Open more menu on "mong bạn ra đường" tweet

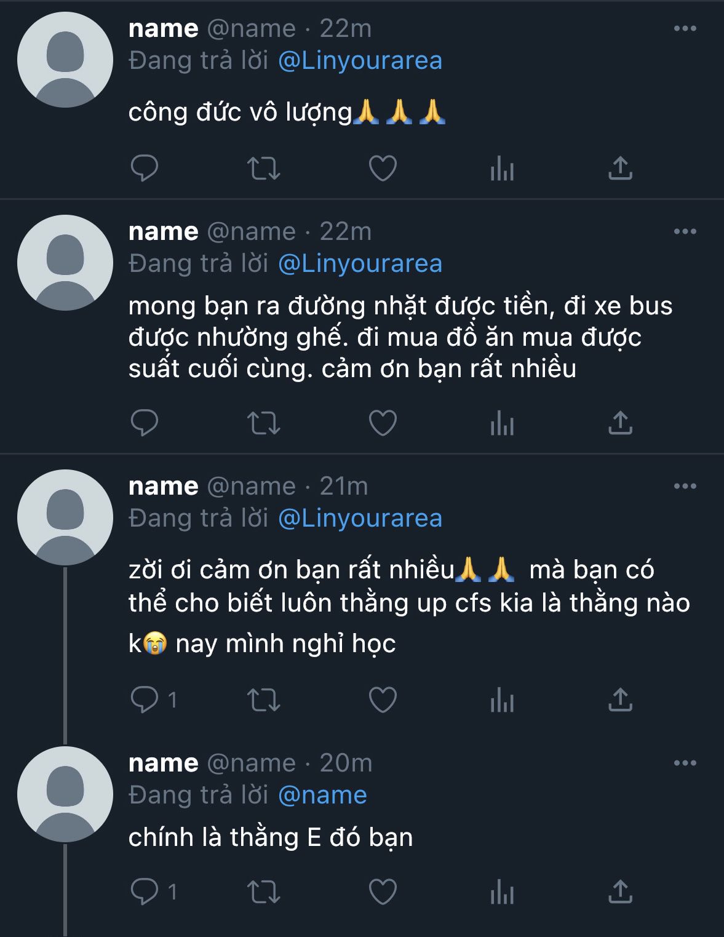click(x=685, y=232)
